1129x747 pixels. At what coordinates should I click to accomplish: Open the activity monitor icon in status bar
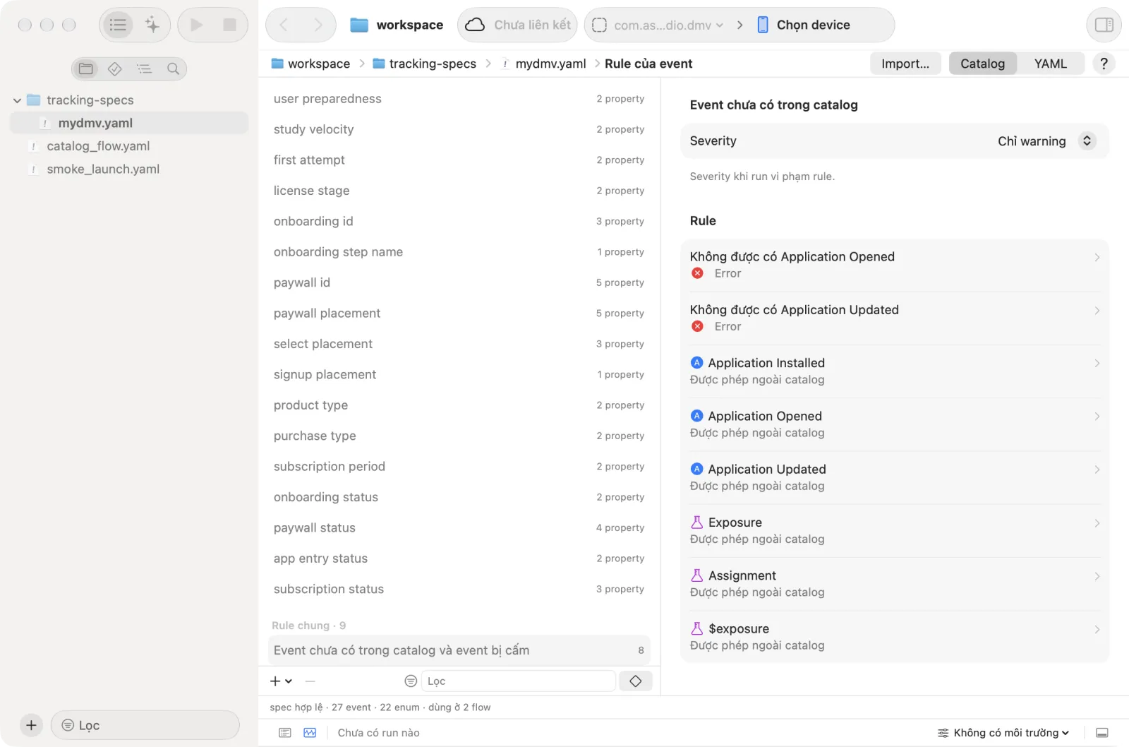[x=310, y=733]
